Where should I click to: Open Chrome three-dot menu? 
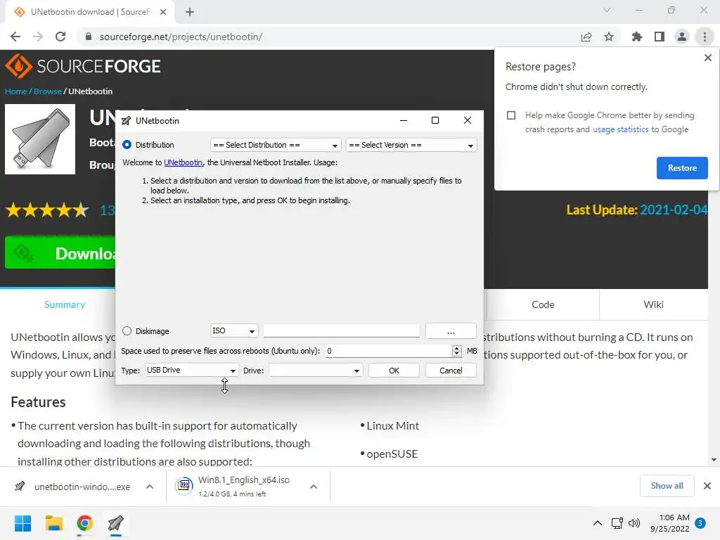coord(705,37)
